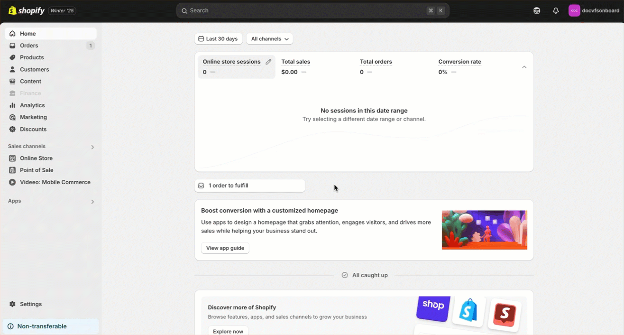Open the docvfsonboard account avatar
624x335 pixels.
tap(574, 10)
